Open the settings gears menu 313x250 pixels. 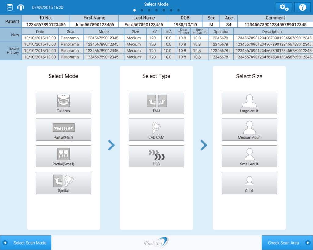pos(284,7)
